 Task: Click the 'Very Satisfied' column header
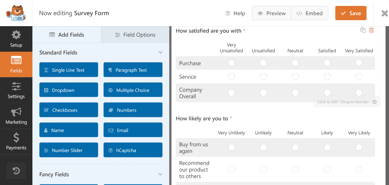[359, 51]
